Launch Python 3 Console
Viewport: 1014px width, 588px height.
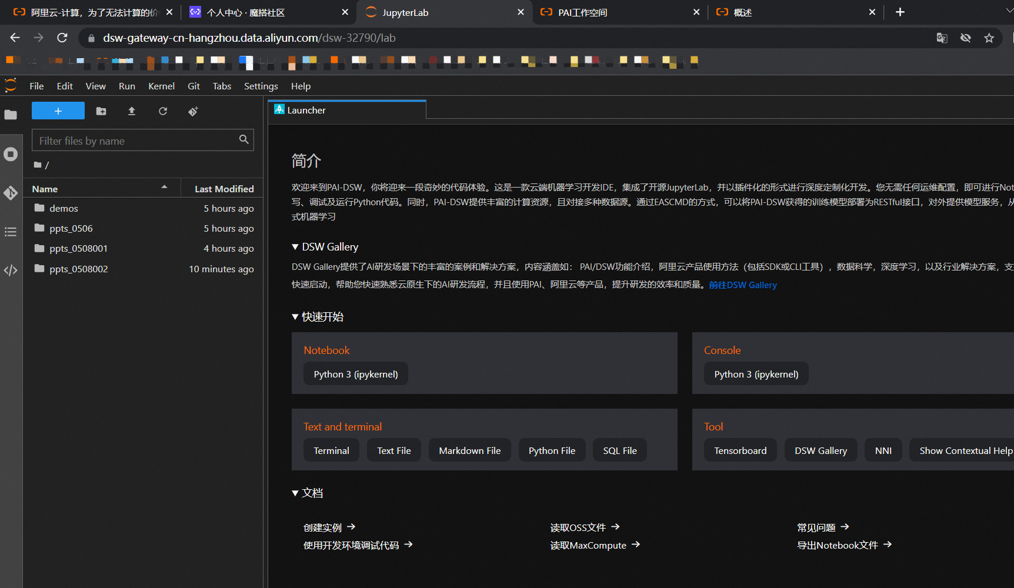coord(756,374)
